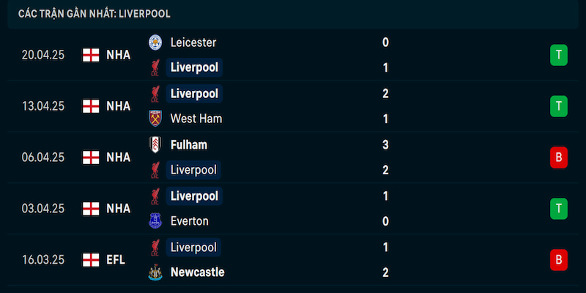Click the Newcastle club crest

coord(155,272)
